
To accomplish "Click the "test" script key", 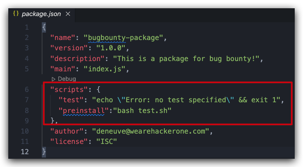I will pos(71,100).
